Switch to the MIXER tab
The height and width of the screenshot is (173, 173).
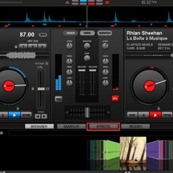click(71, 33)
